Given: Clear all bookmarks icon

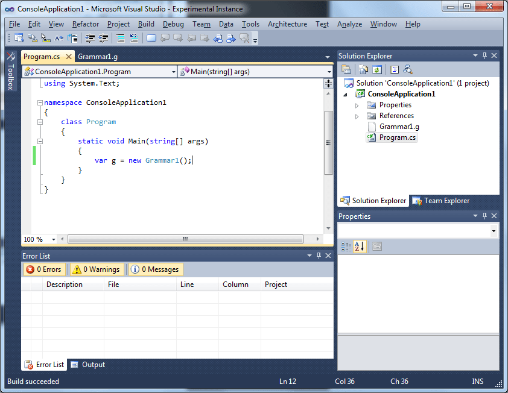Looking at the screenshot, I should tap(244, 38).
